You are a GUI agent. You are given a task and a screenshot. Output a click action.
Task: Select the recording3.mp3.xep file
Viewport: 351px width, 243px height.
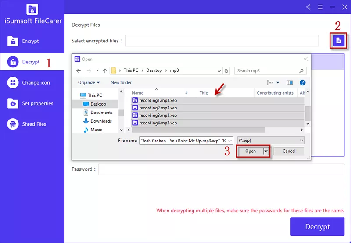(x=158, y=115)
